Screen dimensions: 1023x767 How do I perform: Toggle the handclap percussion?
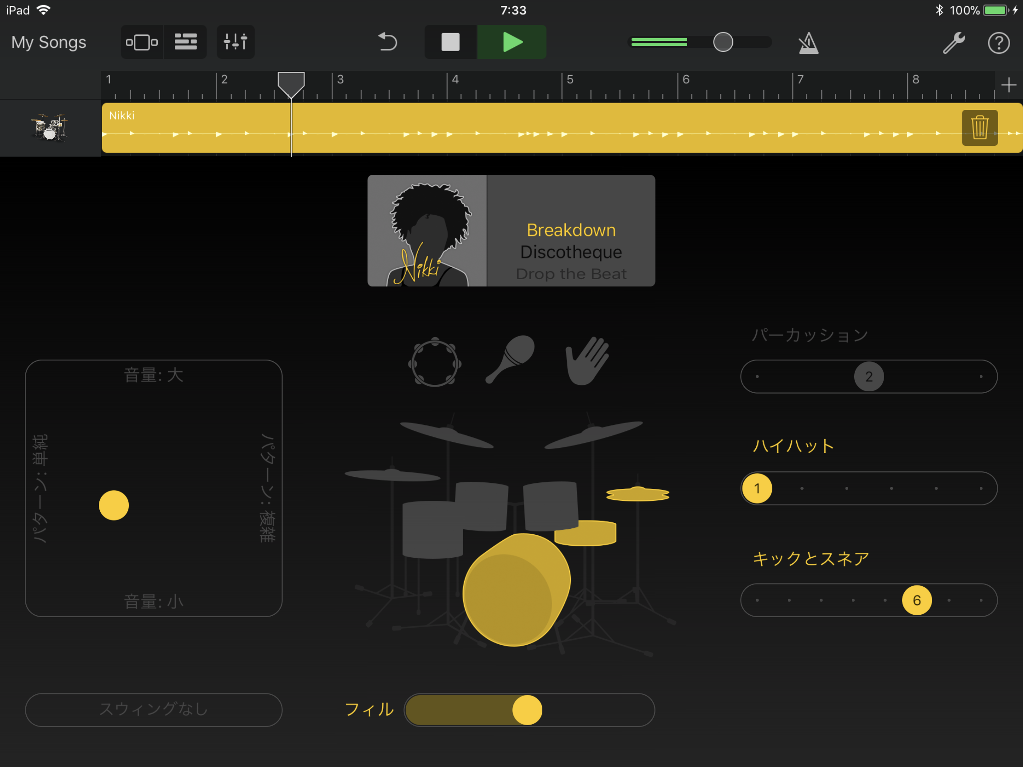587,361
